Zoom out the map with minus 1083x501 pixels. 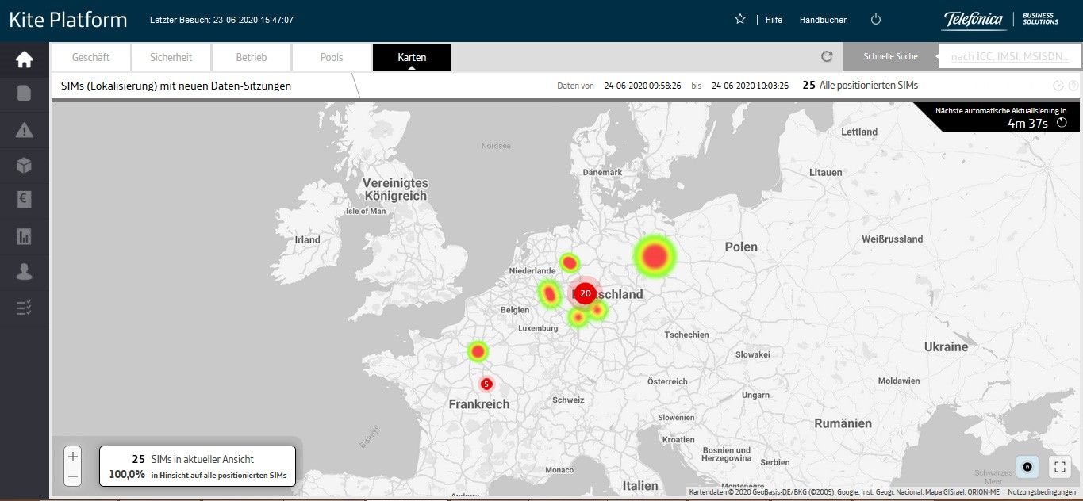point(73,476)
